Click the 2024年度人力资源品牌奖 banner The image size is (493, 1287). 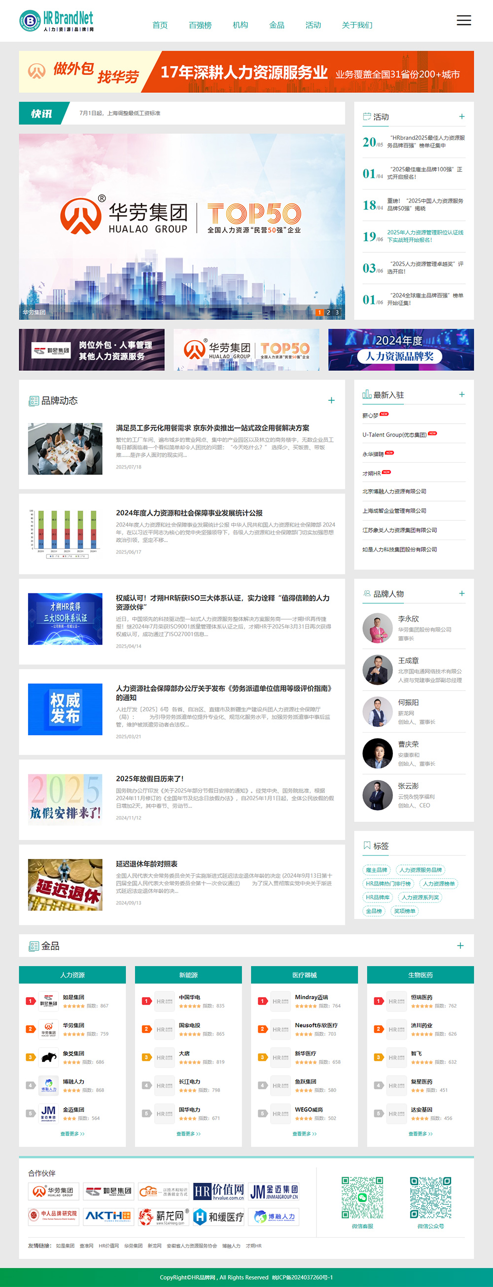tap(401, 349)
